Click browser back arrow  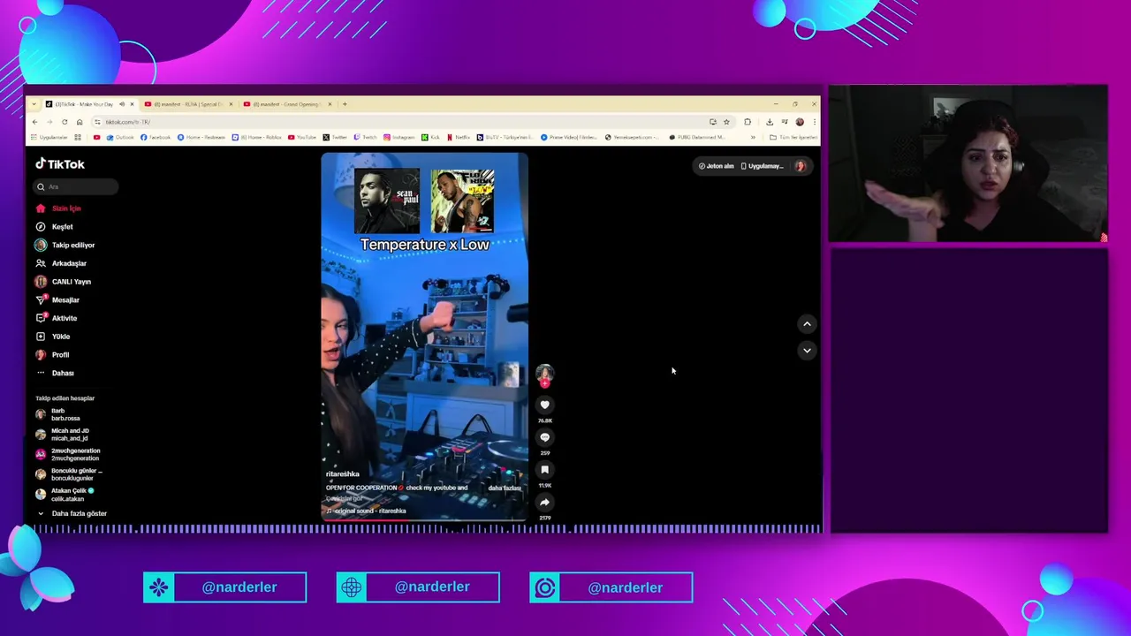34,122
